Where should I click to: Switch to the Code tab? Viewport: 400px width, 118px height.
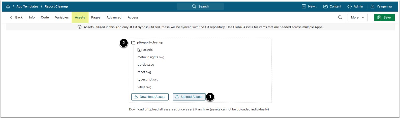[x=45, y=18]
